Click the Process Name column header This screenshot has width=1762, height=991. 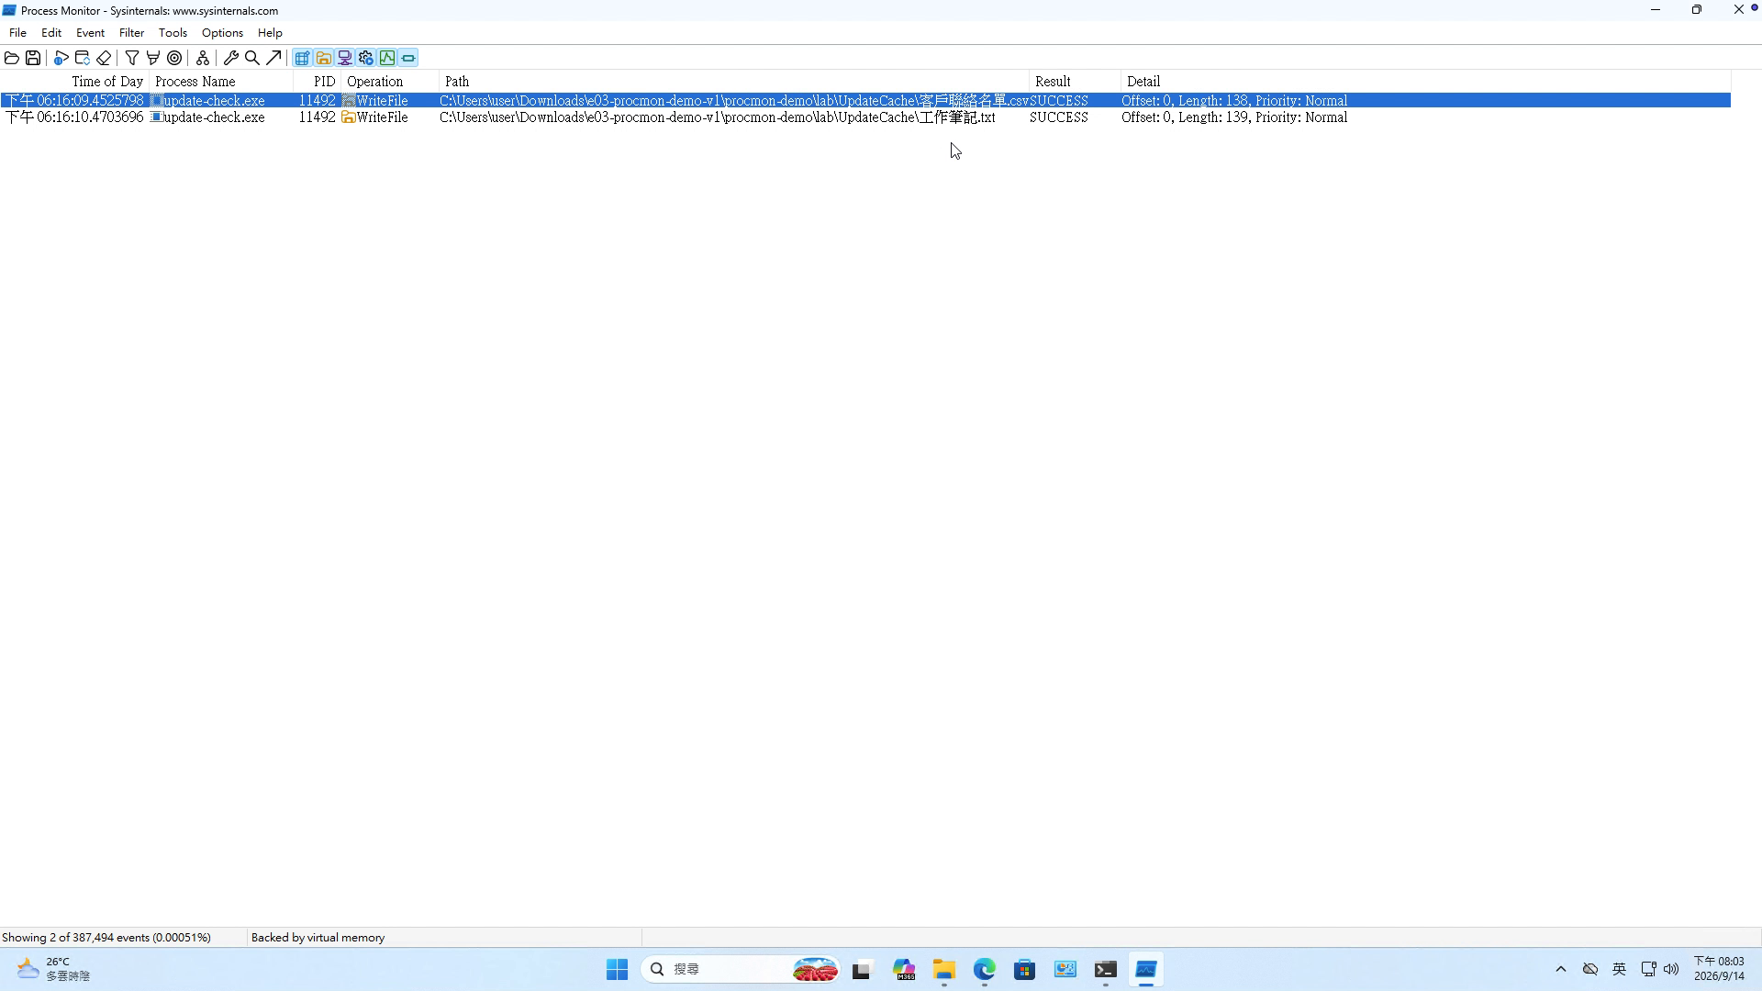[221, 82]
